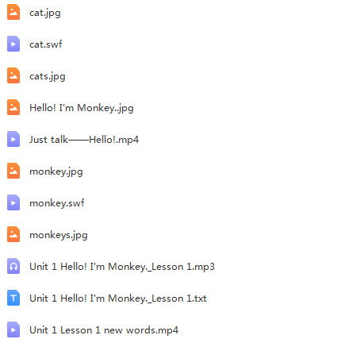Open the monkey.jpg file name
The image size is (364, 339).
click(56, 171)
